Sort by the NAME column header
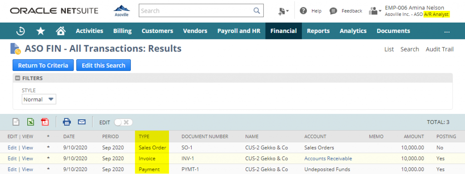 (x=252, y=136)
